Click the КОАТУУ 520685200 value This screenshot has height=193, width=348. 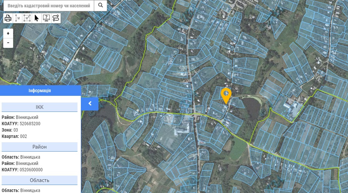pos(30,124)
